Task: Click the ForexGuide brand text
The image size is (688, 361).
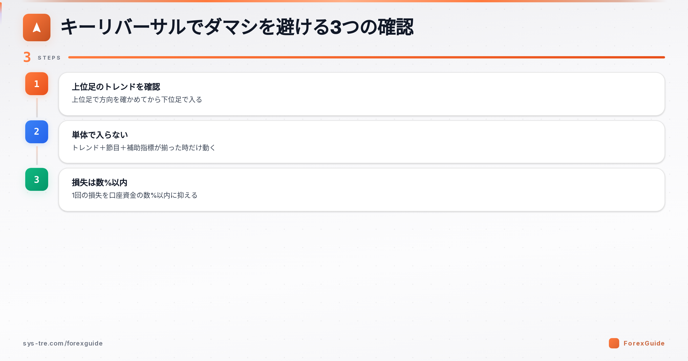Action: tap(644, 343)
